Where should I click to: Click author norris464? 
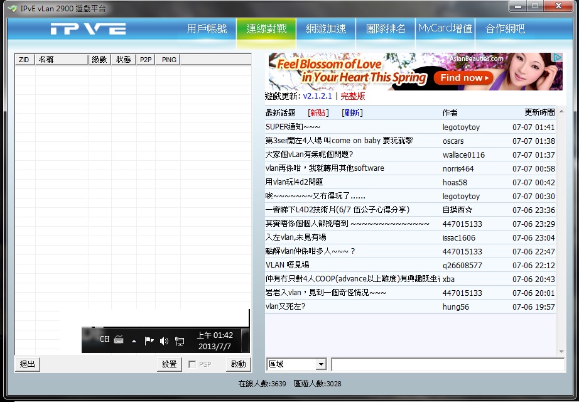[458, 168]
